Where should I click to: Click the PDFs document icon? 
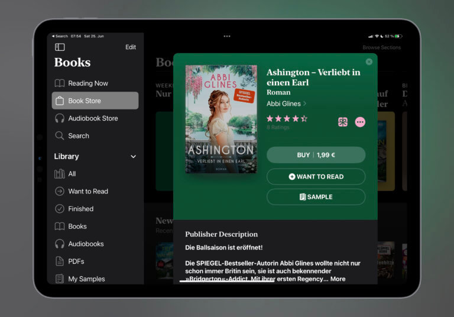point(60,261)
